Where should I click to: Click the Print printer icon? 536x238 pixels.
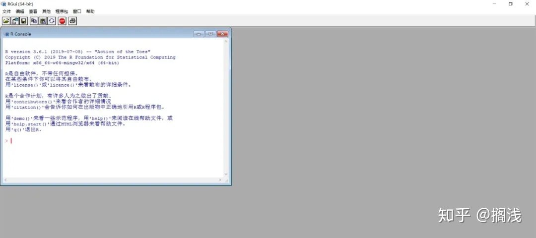click(x=72, y=21)
